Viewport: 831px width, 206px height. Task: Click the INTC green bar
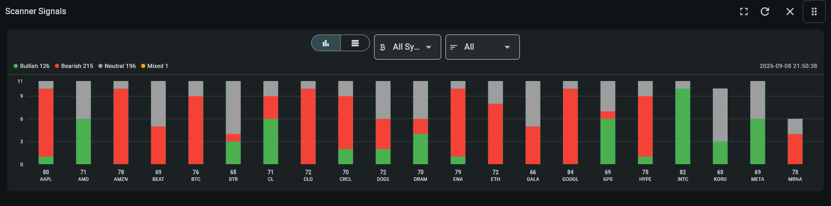[683, 126]
